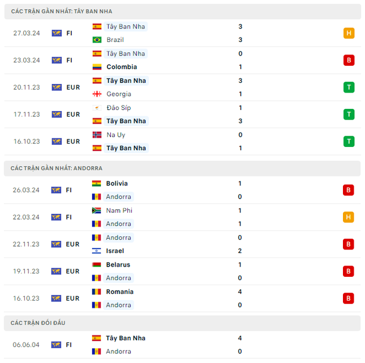Click the red B badge for Colombia match
This screenshot has height=363, width=365.
pos(349,60)
